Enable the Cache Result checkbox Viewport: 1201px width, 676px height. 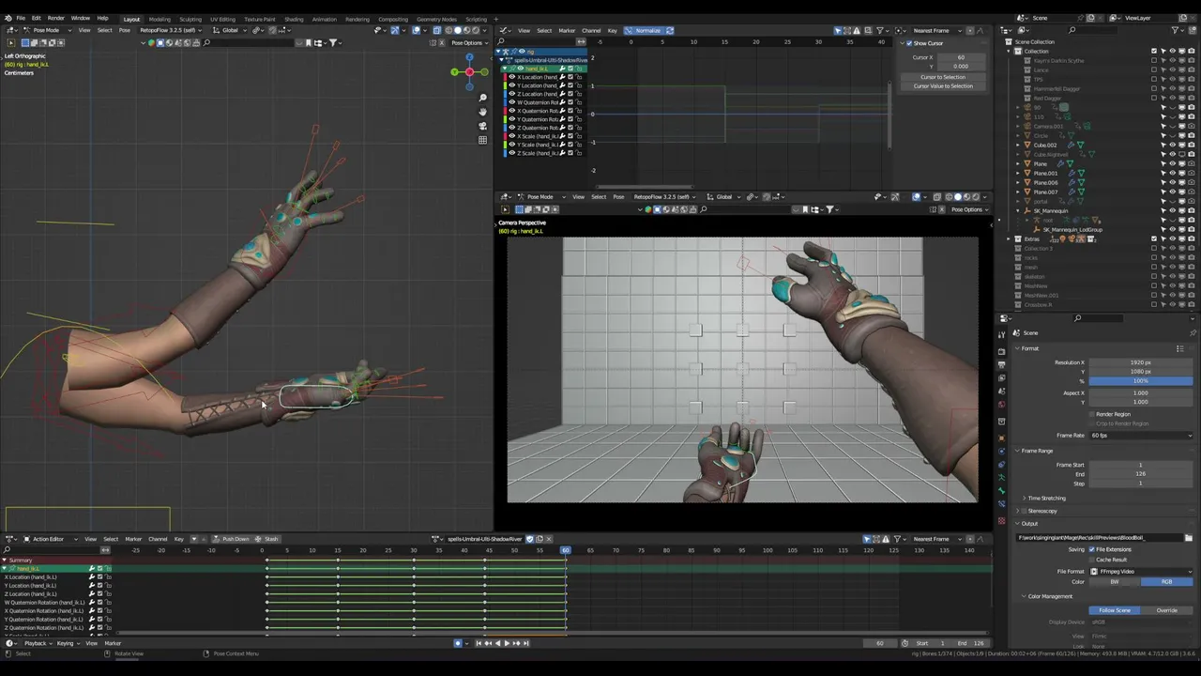(x=1091, y=560)
